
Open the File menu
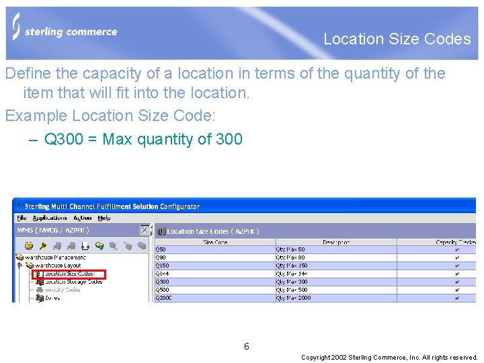[22, 218]
